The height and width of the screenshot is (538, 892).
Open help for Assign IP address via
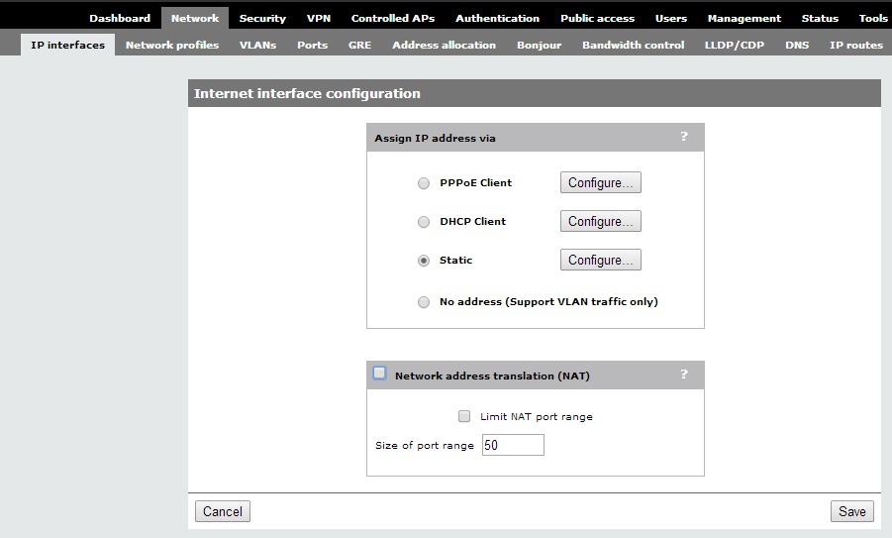pyautogui.click(x=684, y=137)
